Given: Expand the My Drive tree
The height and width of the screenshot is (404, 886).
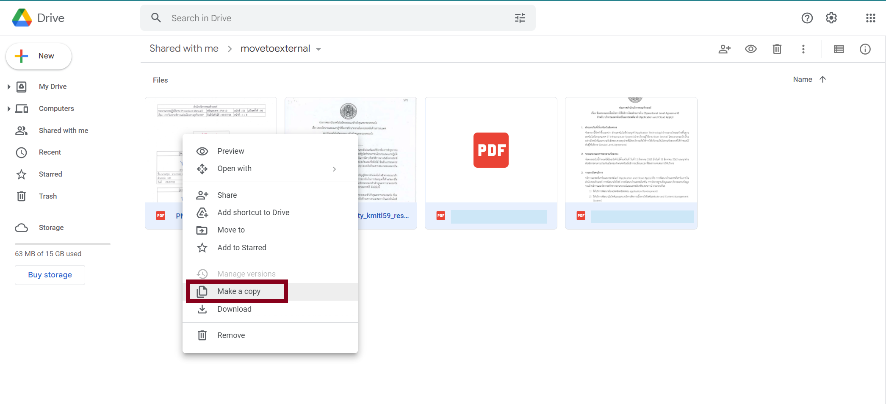Looking at the screenshot, I should click(9, 87).
